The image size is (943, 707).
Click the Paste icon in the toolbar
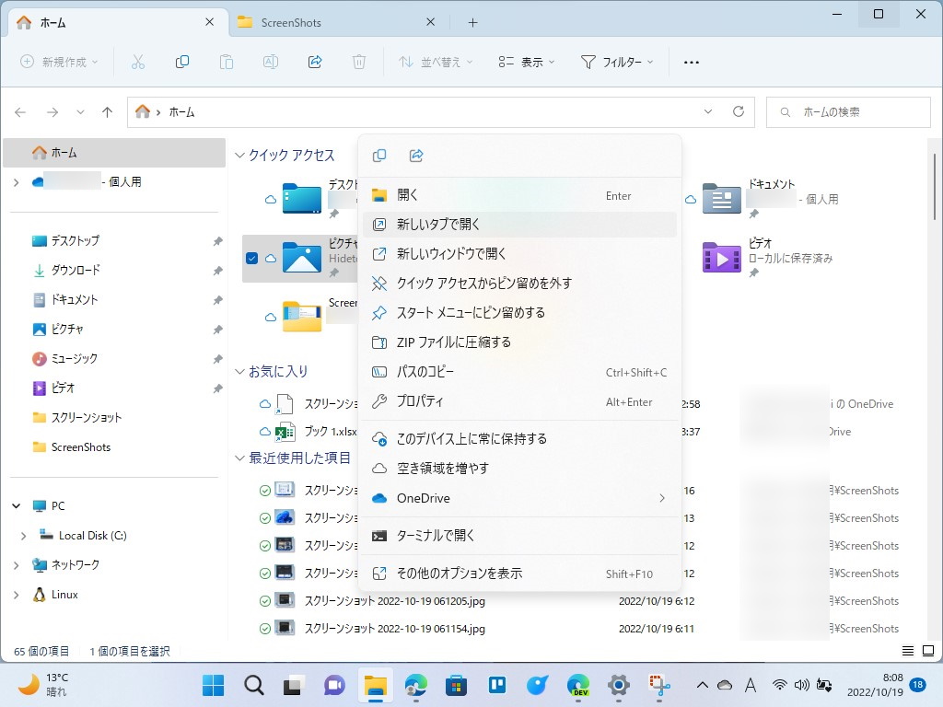pyautogui.click(x=226, y=62)
